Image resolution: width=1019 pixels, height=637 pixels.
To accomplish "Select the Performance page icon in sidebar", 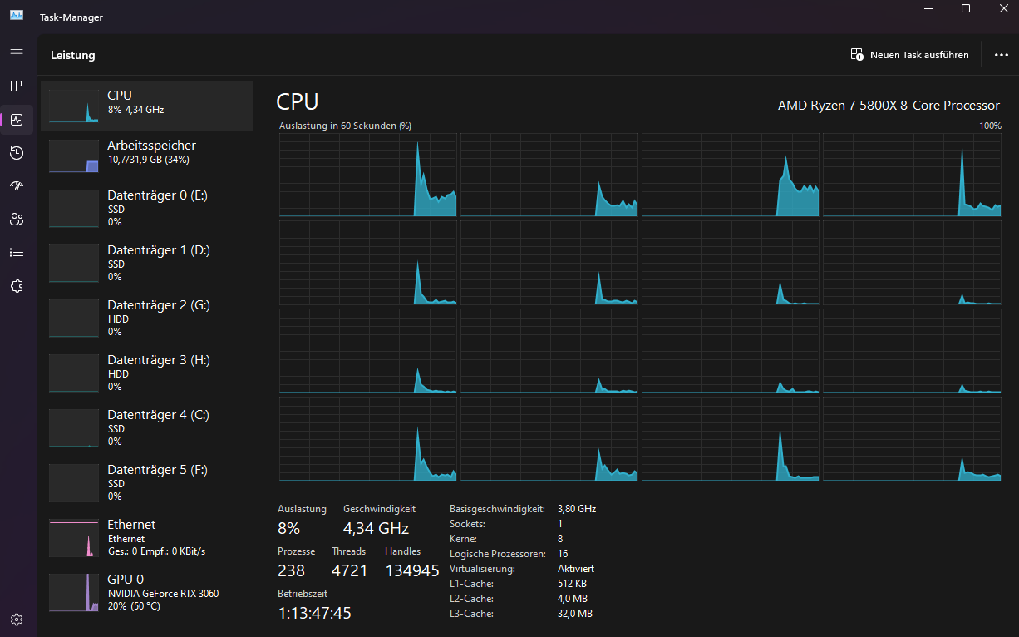I will pyautogui.click(x=17, y=120).
